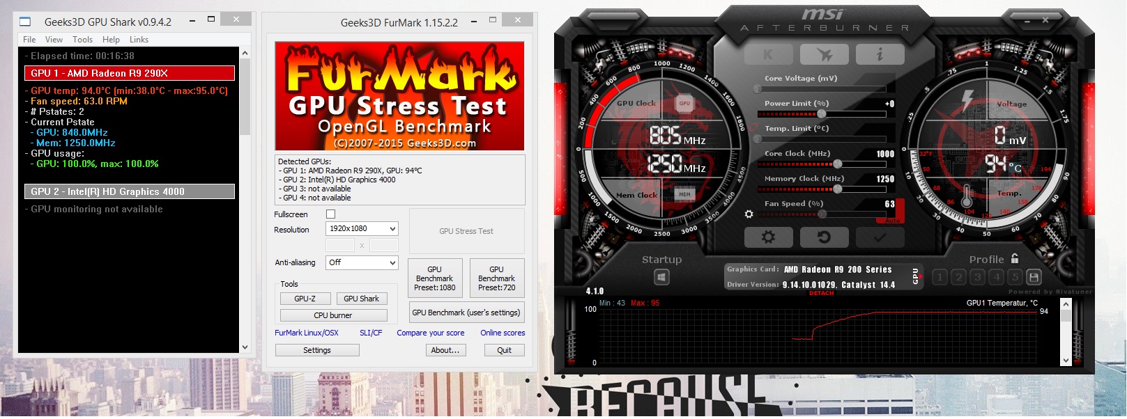Open the File menu in GPU Shark
1127x419 pixels.
29,40
